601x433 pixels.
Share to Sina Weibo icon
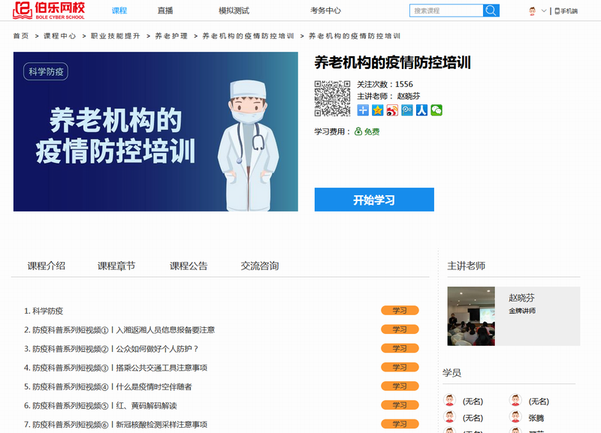(x=392, y=110)
